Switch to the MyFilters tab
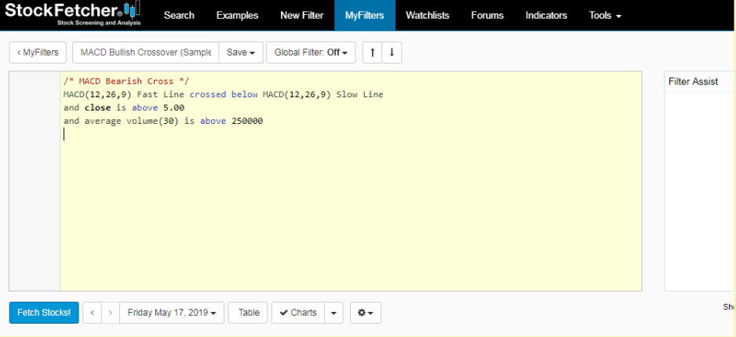This screenshot has height=337, width=736. tap(365, 16)
